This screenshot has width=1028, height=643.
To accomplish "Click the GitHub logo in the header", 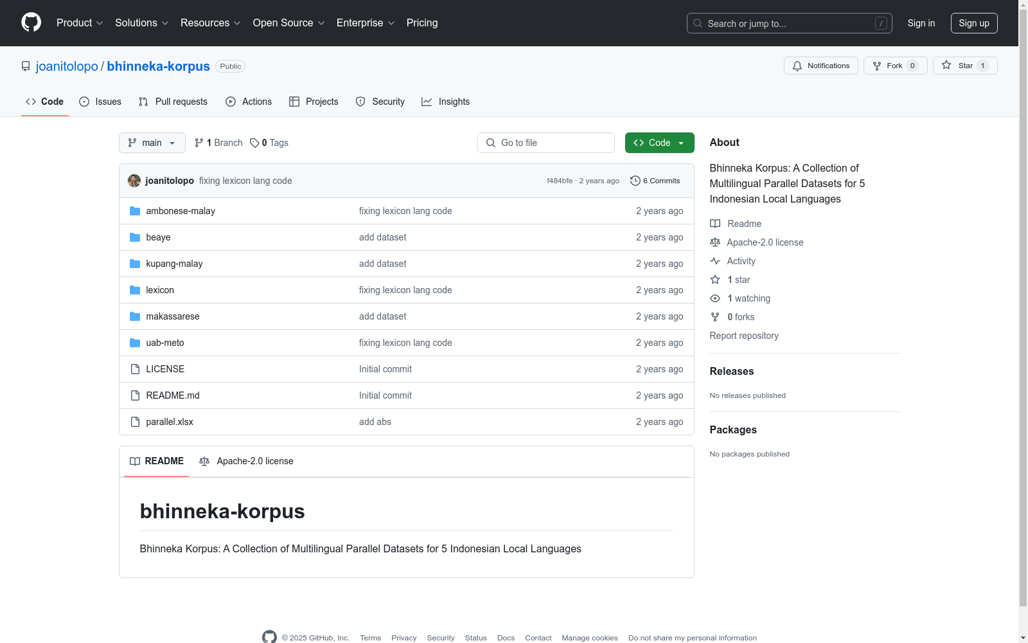I will click(31, 23).
